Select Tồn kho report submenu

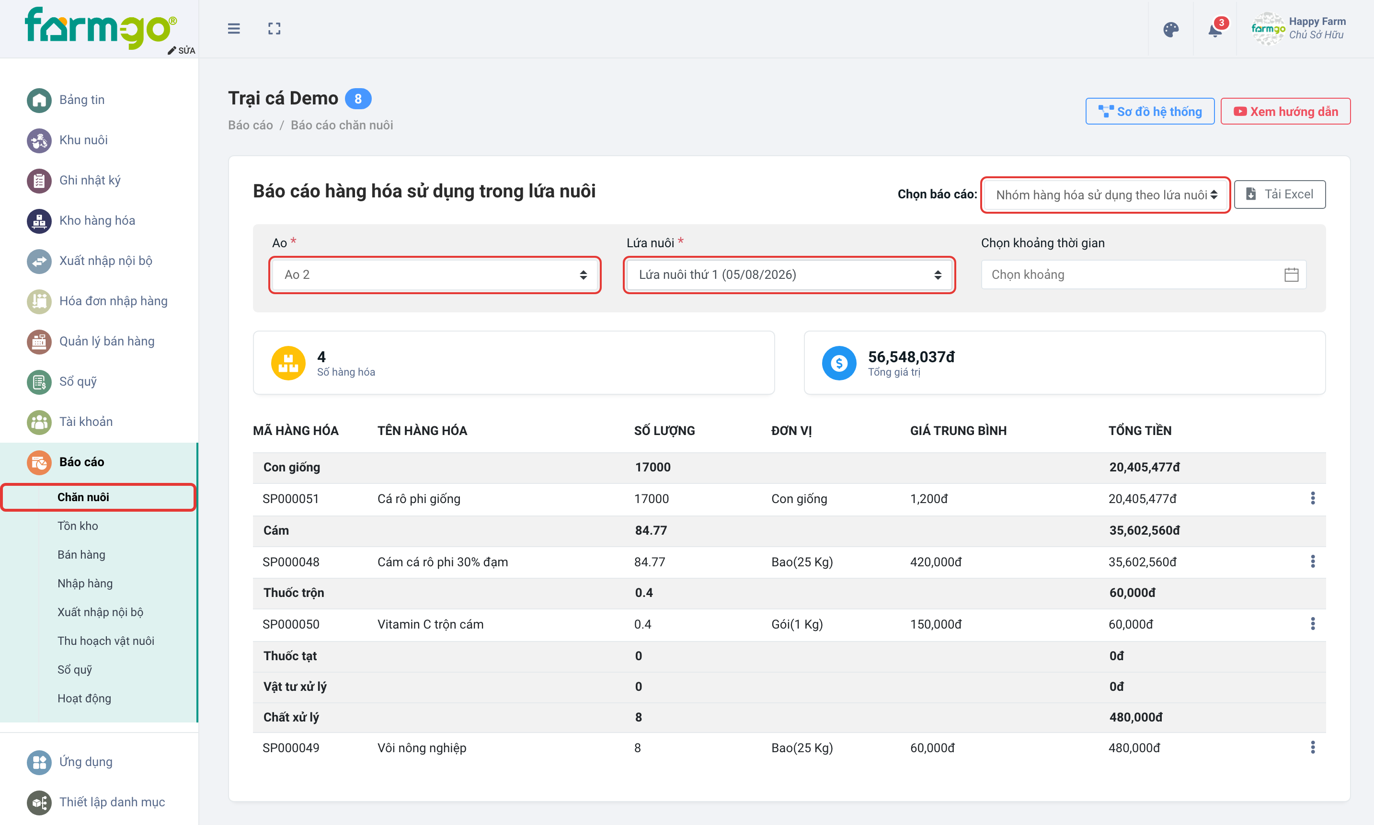coord(78,526)
